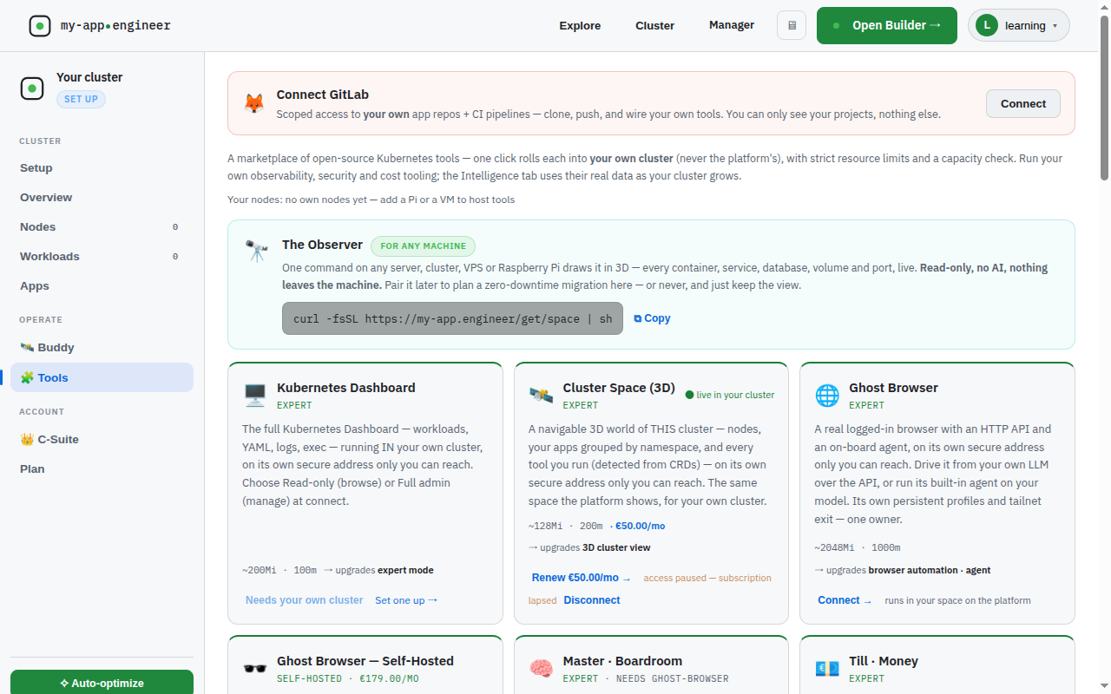Click Connect link on Ghost Browser card
Screen dimensions: 1111x694
(845, 600)
